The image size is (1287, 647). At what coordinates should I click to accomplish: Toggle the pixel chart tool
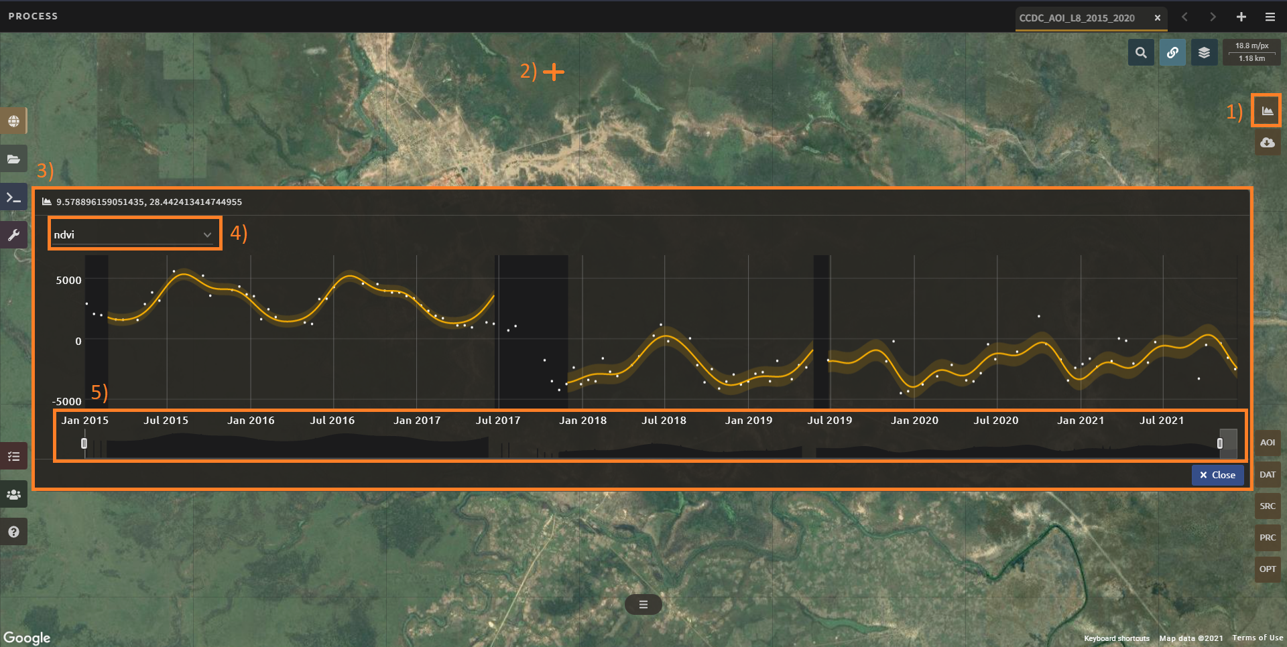pyautogui.click(x=1267, y=111)
